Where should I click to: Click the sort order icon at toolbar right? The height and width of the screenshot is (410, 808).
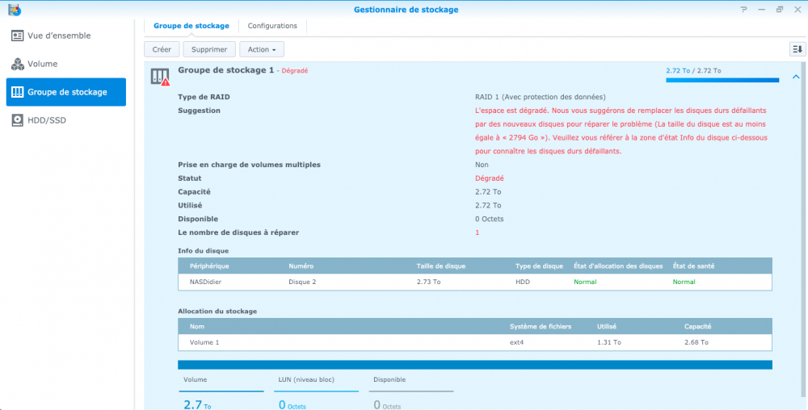tap(797, 49)
